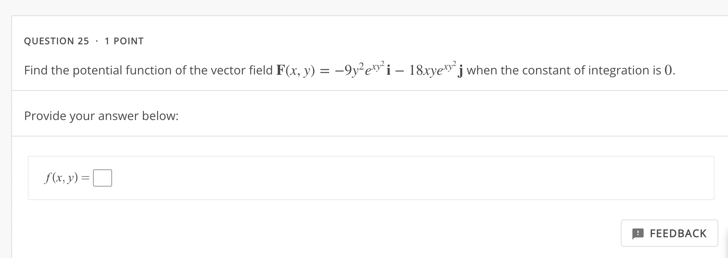Image resolution: width=728 pixels, height=258 pixels.
Task: Click the phrase 'Provide your answer below:'
Action: 101,116
